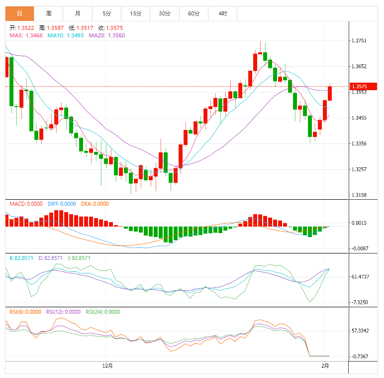The image size is (384, 378).
Task: Click the 高: 1.3587 high value
Action: 51,28
